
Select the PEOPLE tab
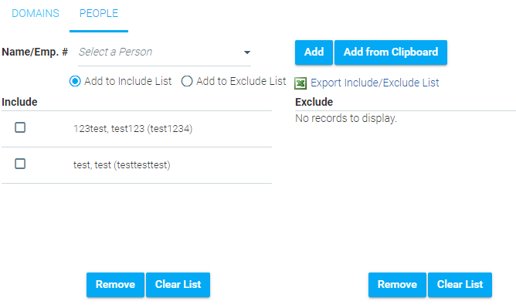99,13
